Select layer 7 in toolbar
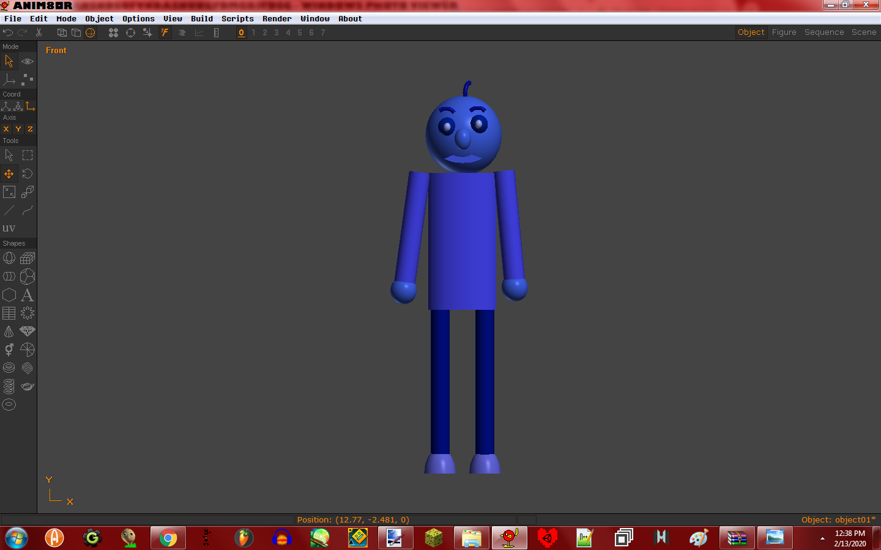 click(x=323, y=32)
